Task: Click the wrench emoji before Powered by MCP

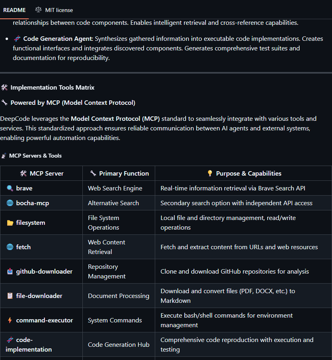Action: point(4,102)
